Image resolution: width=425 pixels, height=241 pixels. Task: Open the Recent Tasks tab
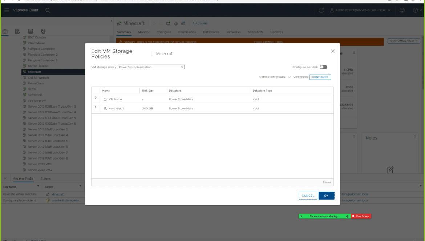coord(23,179)
